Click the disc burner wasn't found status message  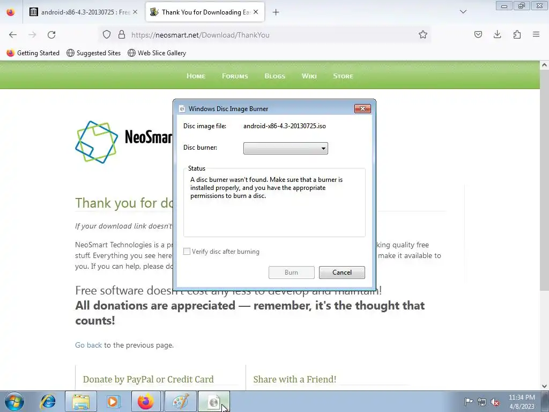(x=266, y=188)
